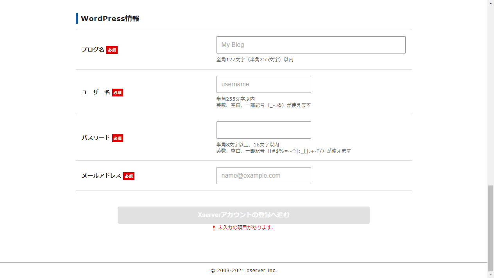Click the WordPress情報 heading
The width and height of the screenshot is (494, 278).
(110, 18)
